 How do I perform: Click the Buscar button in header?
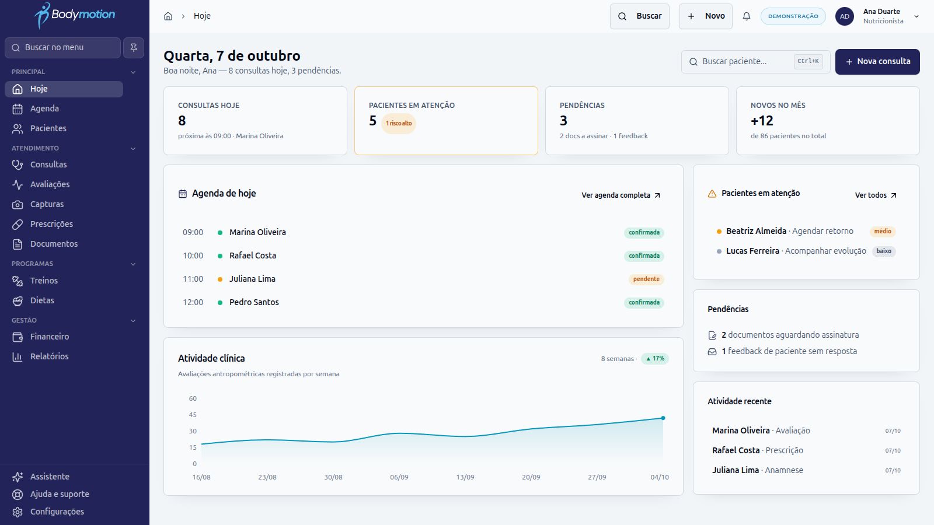coord(640,16)
